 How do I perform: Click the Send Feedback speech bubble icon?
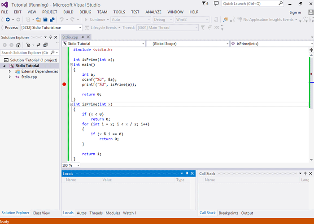click(216, 4)
